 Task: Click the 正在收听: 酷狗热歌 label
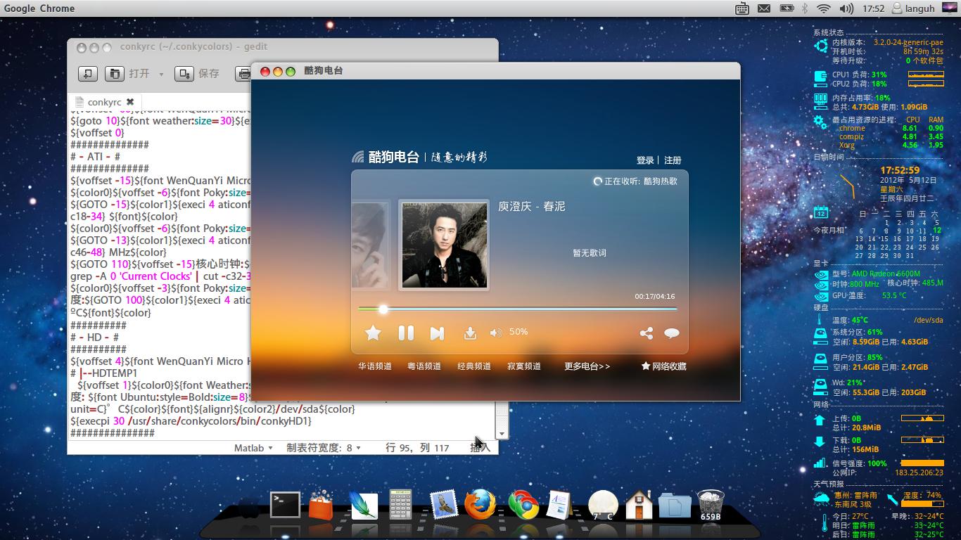[635, 181]
